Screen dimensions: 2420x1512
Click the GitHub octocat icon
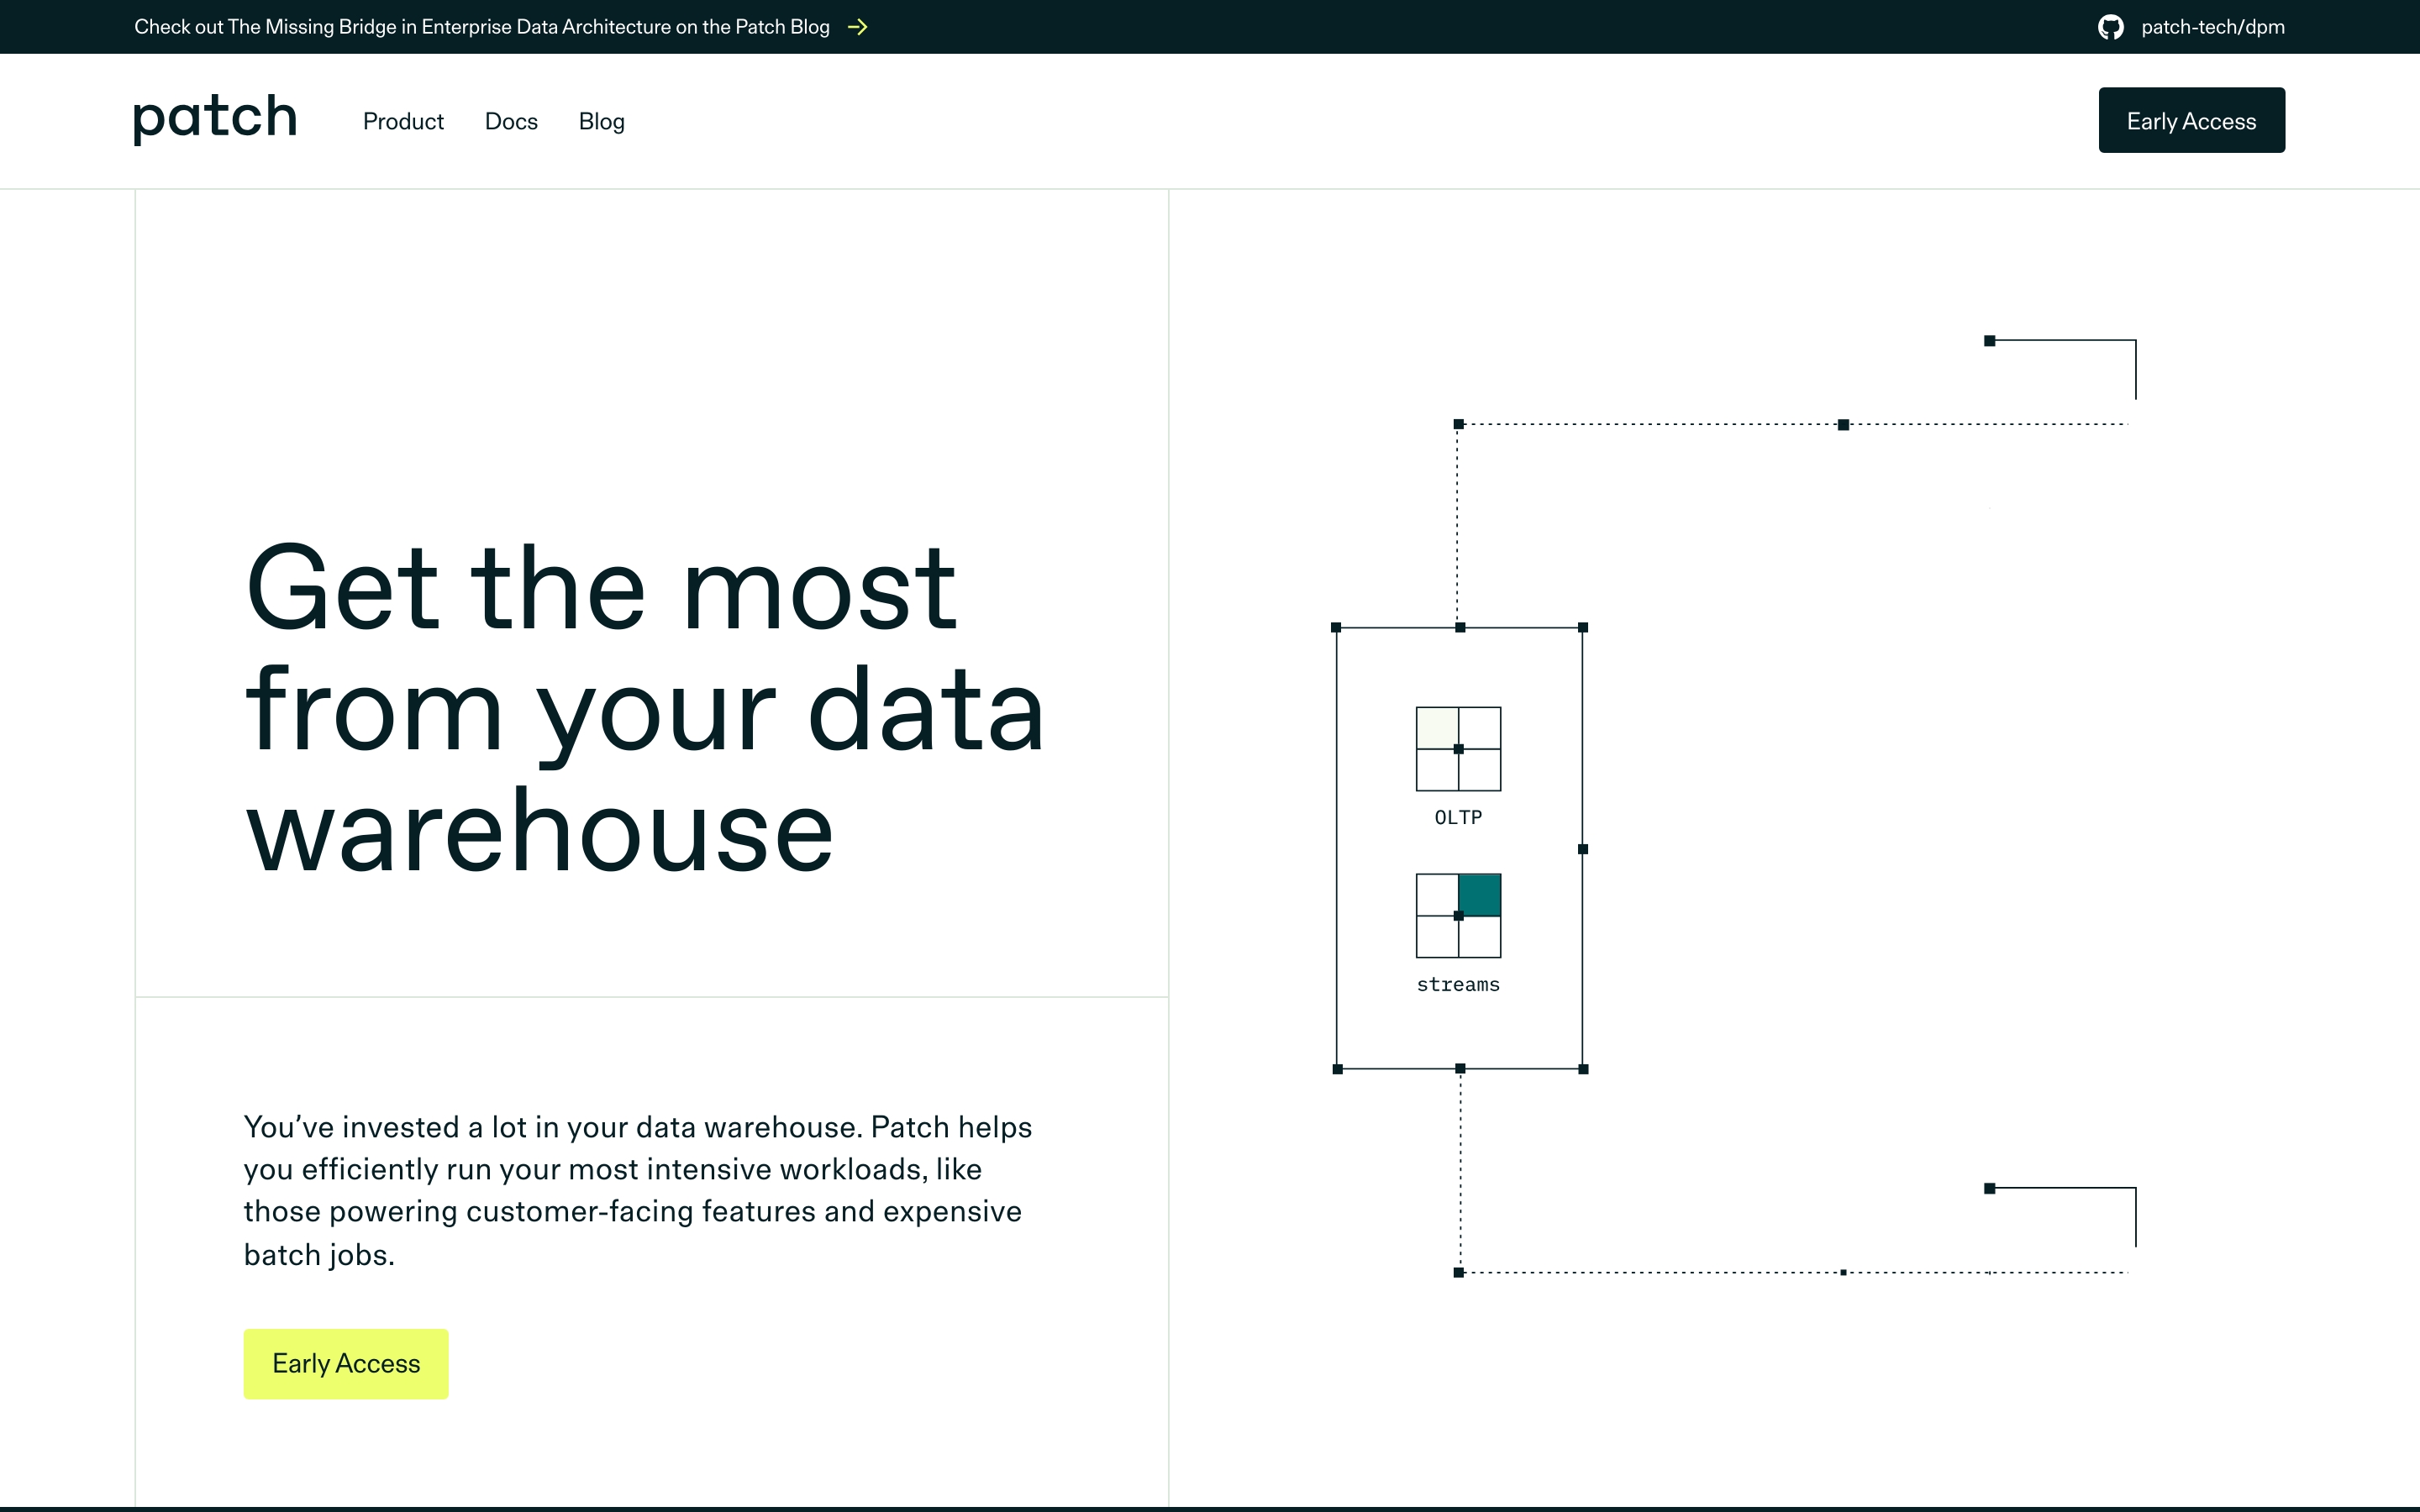[x=2110, y=27]
